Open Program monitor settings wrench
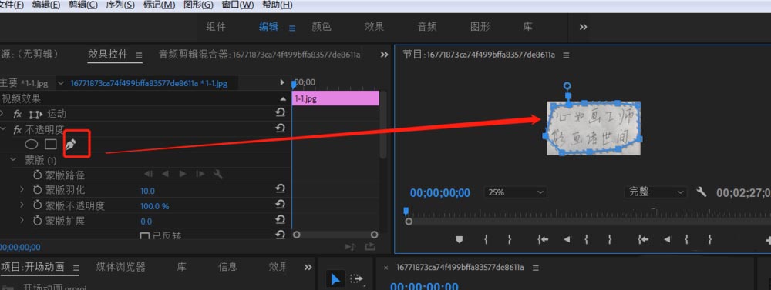Image resolution: width=771 pixels, height=290 pixels. click(702, 192)
